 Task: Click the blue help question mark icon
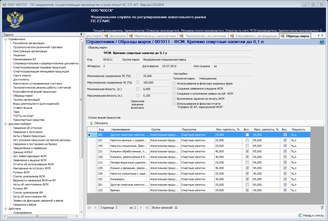click(322, 42)
